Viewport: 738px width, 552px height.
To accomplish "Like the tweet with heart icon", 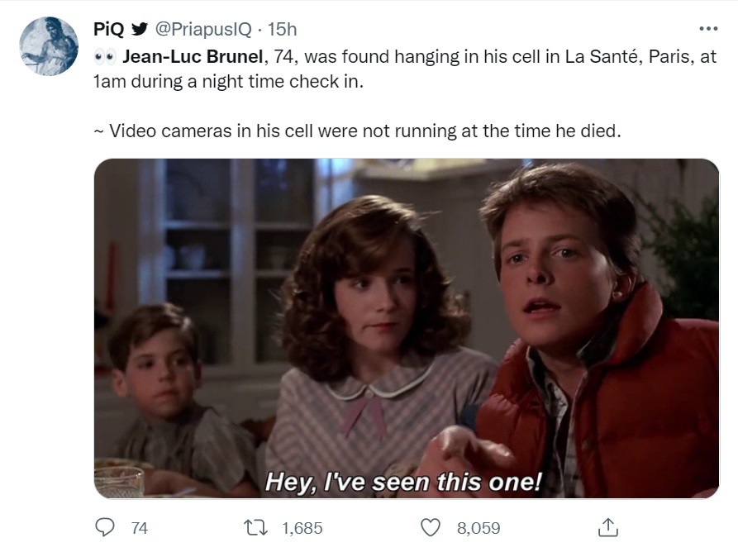I will [431, 527].
